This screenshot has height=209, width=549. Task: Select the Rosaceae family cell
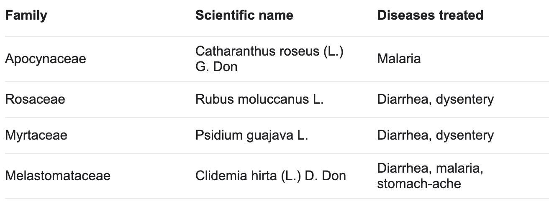click(x=35, y=99)
